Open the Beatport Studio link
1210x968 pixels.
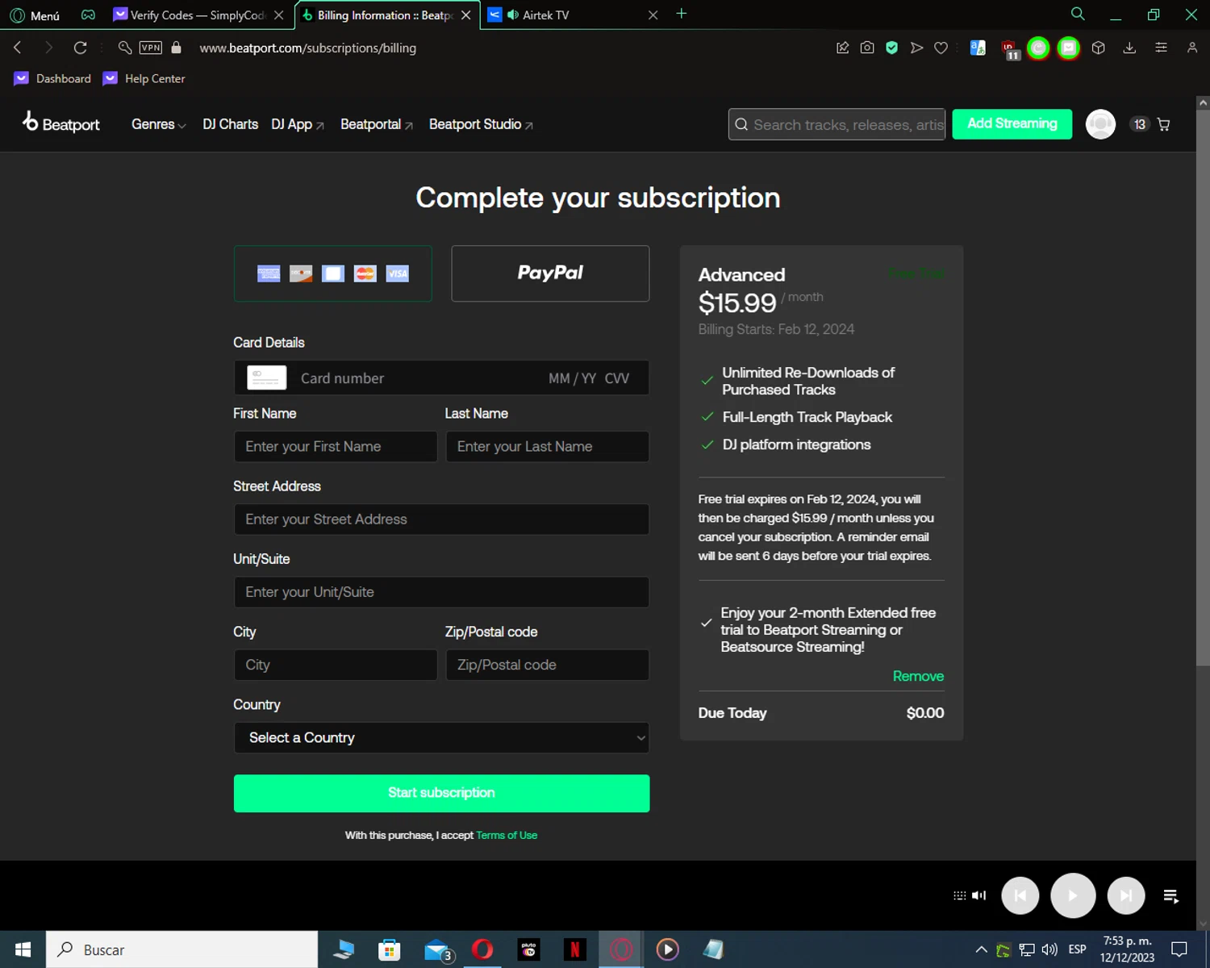481,124
